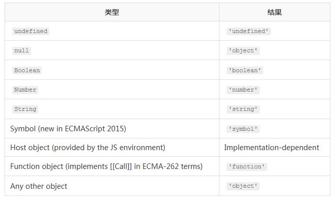
Task: Click the Host object row text
Action: [88, 148]
